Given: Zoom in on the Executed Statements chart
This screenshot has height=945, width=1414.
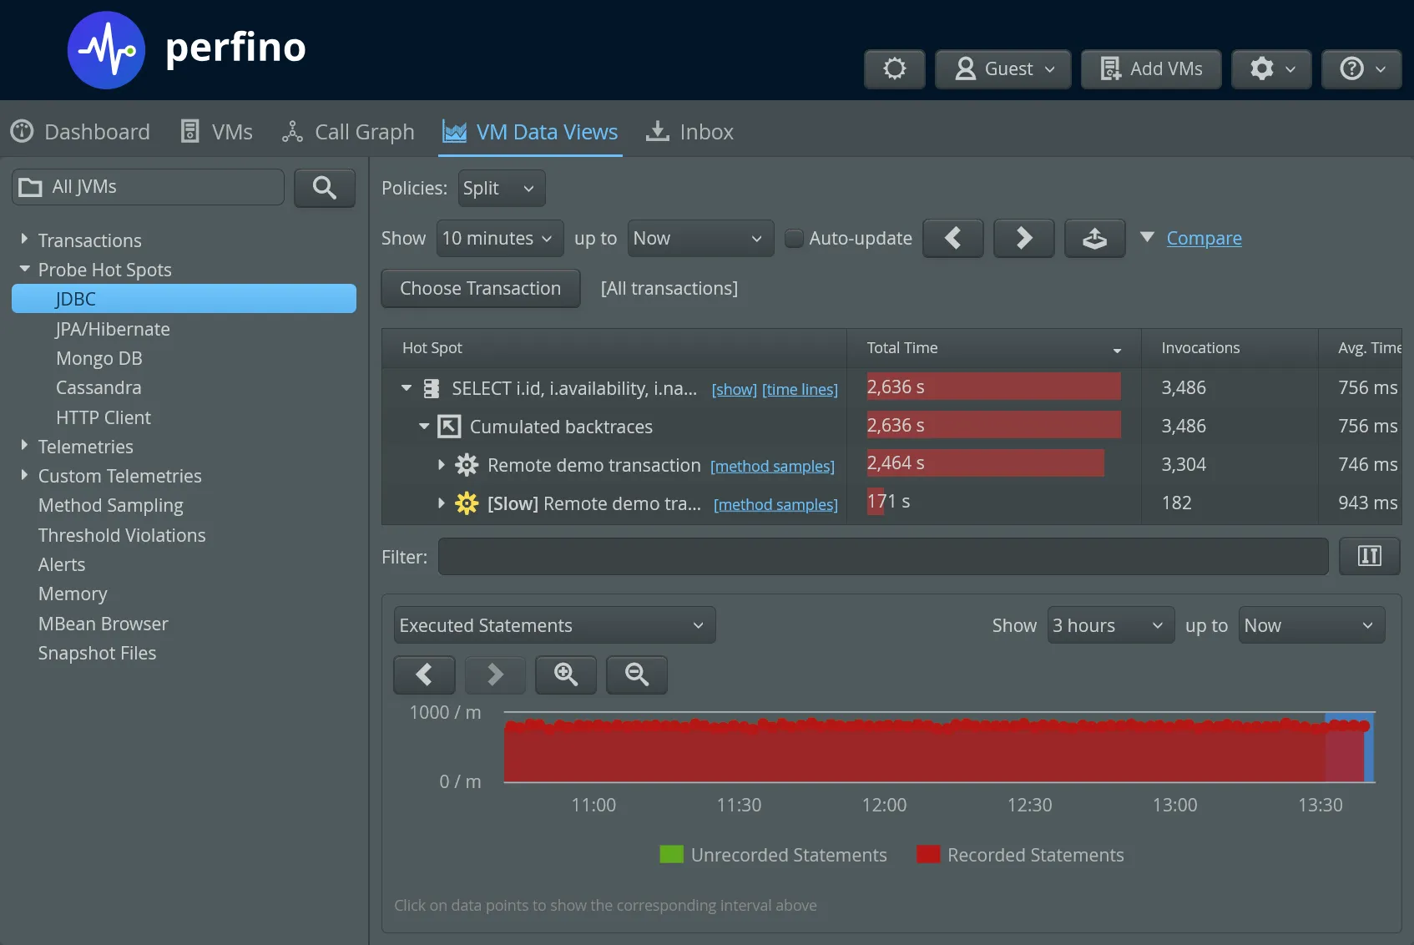Looking at the screenshot, I should [566, 675].
